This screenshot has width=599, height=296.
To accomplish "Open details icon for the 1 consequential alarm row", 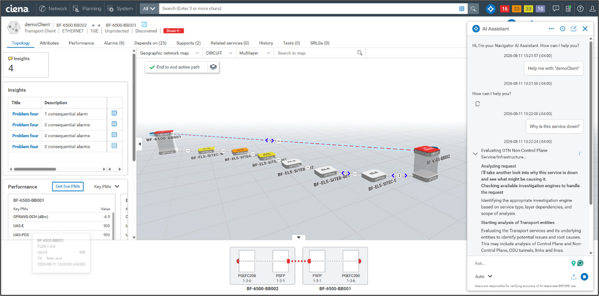I will (x=114, y=113).
